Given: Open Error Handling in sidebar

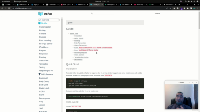Looking at the screenshot, I should [45, 40].
